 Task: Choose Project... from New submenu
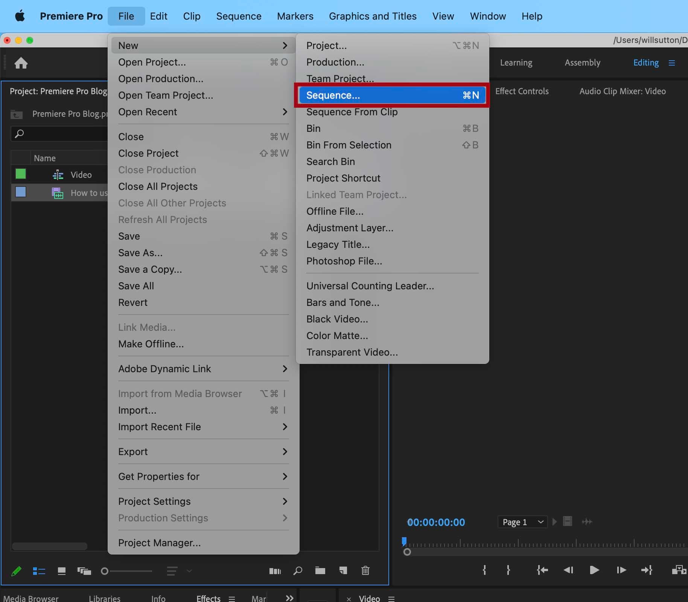392,46
